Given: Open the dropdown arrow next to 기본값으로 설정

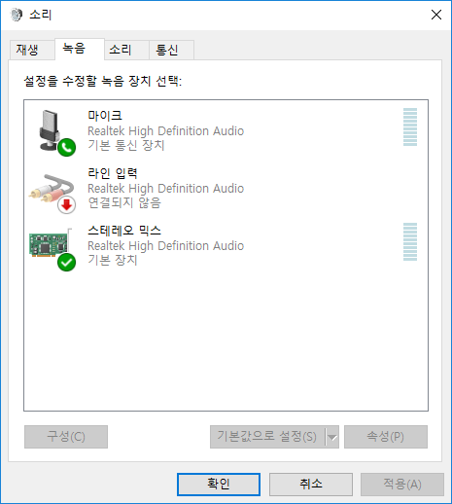Looking at the screenshot, I should 332,437.
